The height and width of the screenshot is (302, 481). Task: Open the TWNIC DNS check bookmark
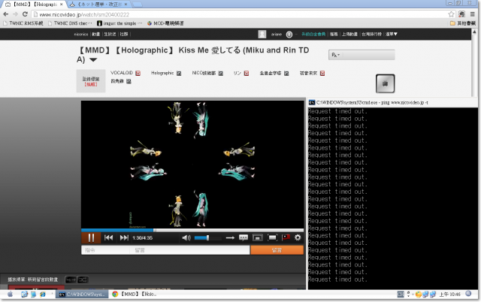coord(70,23)
